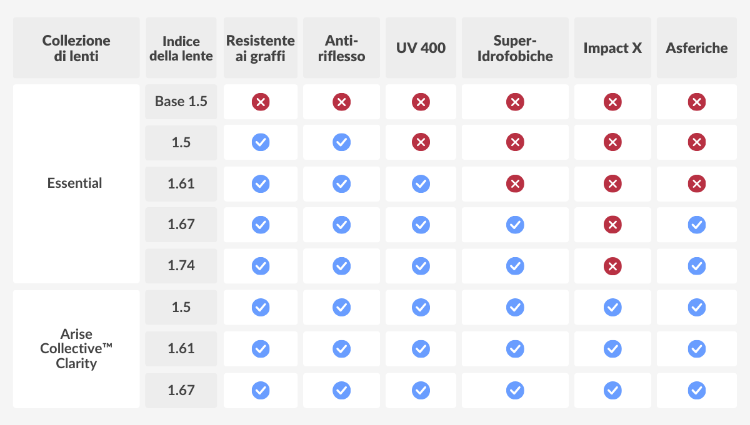
Task: Click the Impact X column header
Action: [612, 48]
